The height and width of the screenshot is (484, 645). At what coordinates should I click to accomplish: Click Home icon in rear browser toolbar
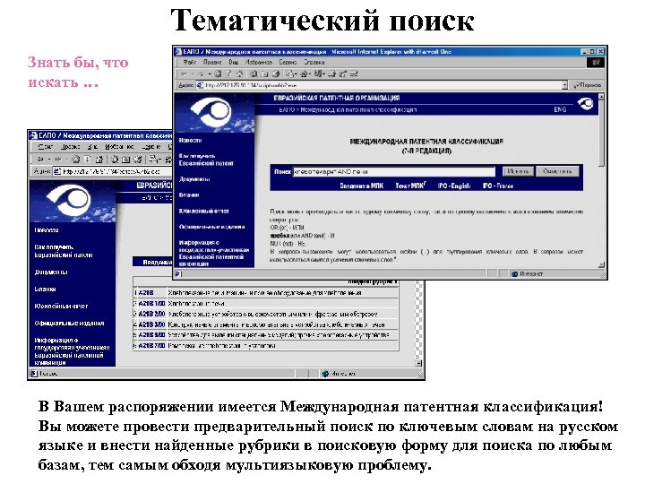pyautogui.click(x=99, y=159)
